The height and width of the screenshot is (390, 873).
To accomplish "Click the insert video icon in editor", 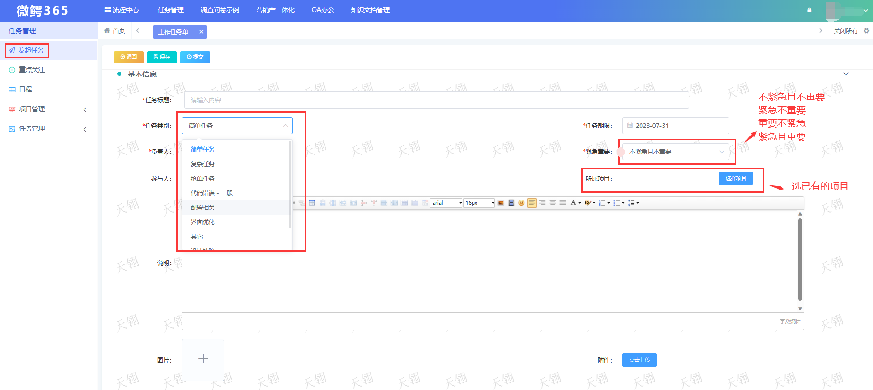I will tap(511, 203).
